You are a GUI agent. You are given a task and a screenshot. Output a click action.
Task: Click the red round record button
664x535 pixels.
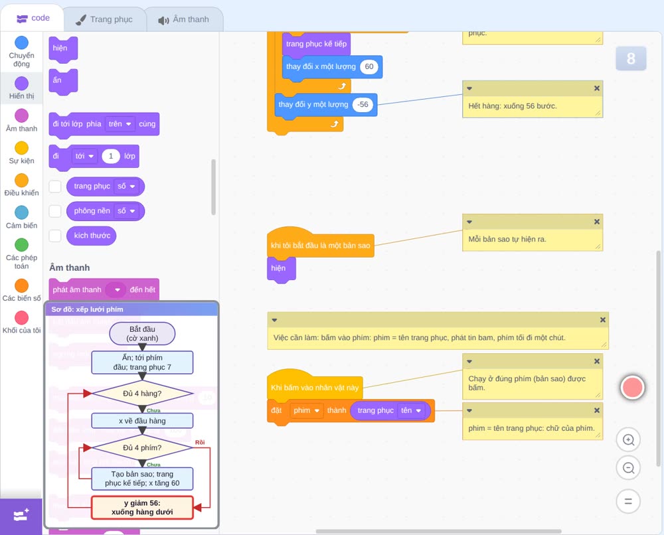632,387
